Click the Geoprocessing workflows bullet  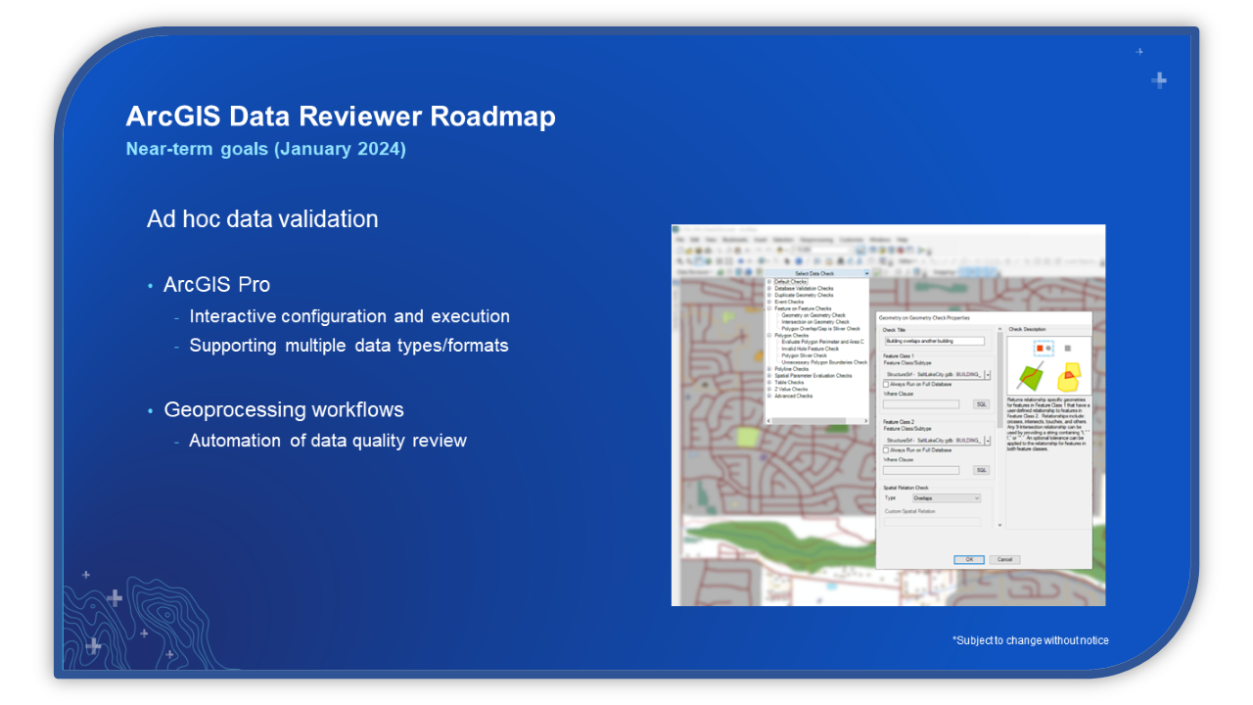284,410
